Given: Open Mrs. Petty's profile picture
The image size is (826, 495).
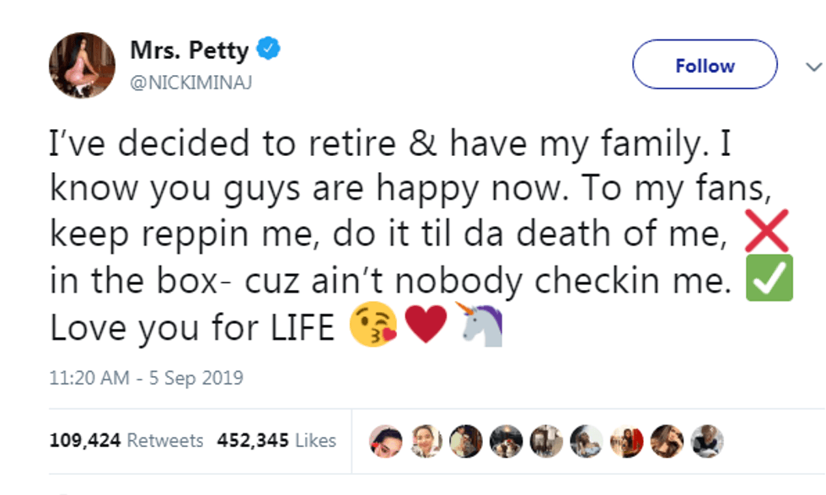Looking at the screenshot, I should [x=82, y=65].
